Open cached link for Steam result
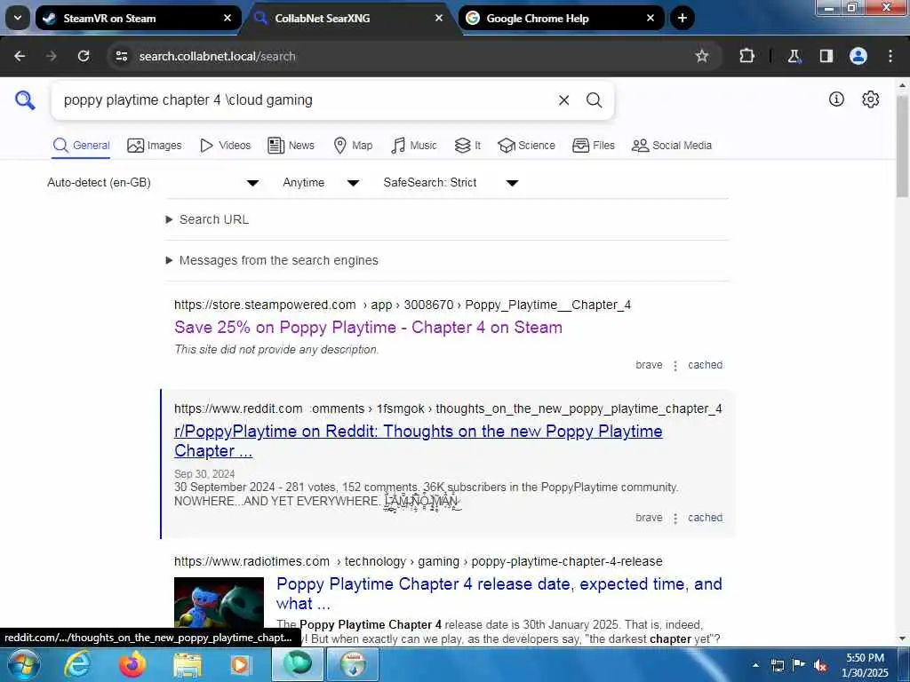The width and height of the screenshot is (910, 682). pos(705,365)
